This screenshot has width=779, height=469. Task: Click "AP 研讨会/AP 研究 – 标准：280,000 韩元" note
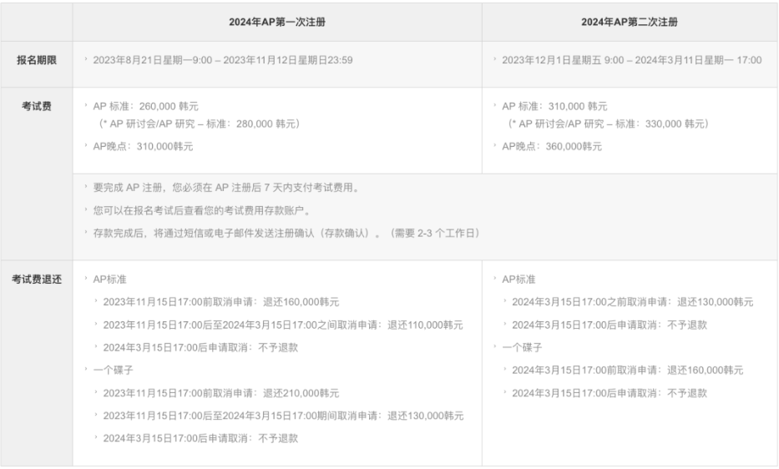pos(200,124)
